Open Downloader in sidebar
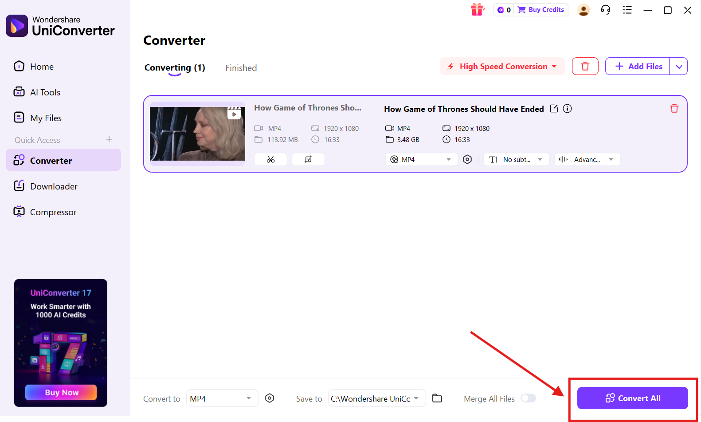Screen dimensions: 701x422 click(x=63, y=186)
